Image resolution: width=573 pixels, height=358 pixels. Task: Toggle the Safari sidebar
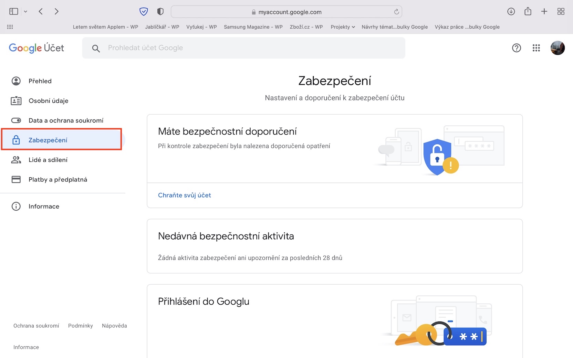pos(14,12)
